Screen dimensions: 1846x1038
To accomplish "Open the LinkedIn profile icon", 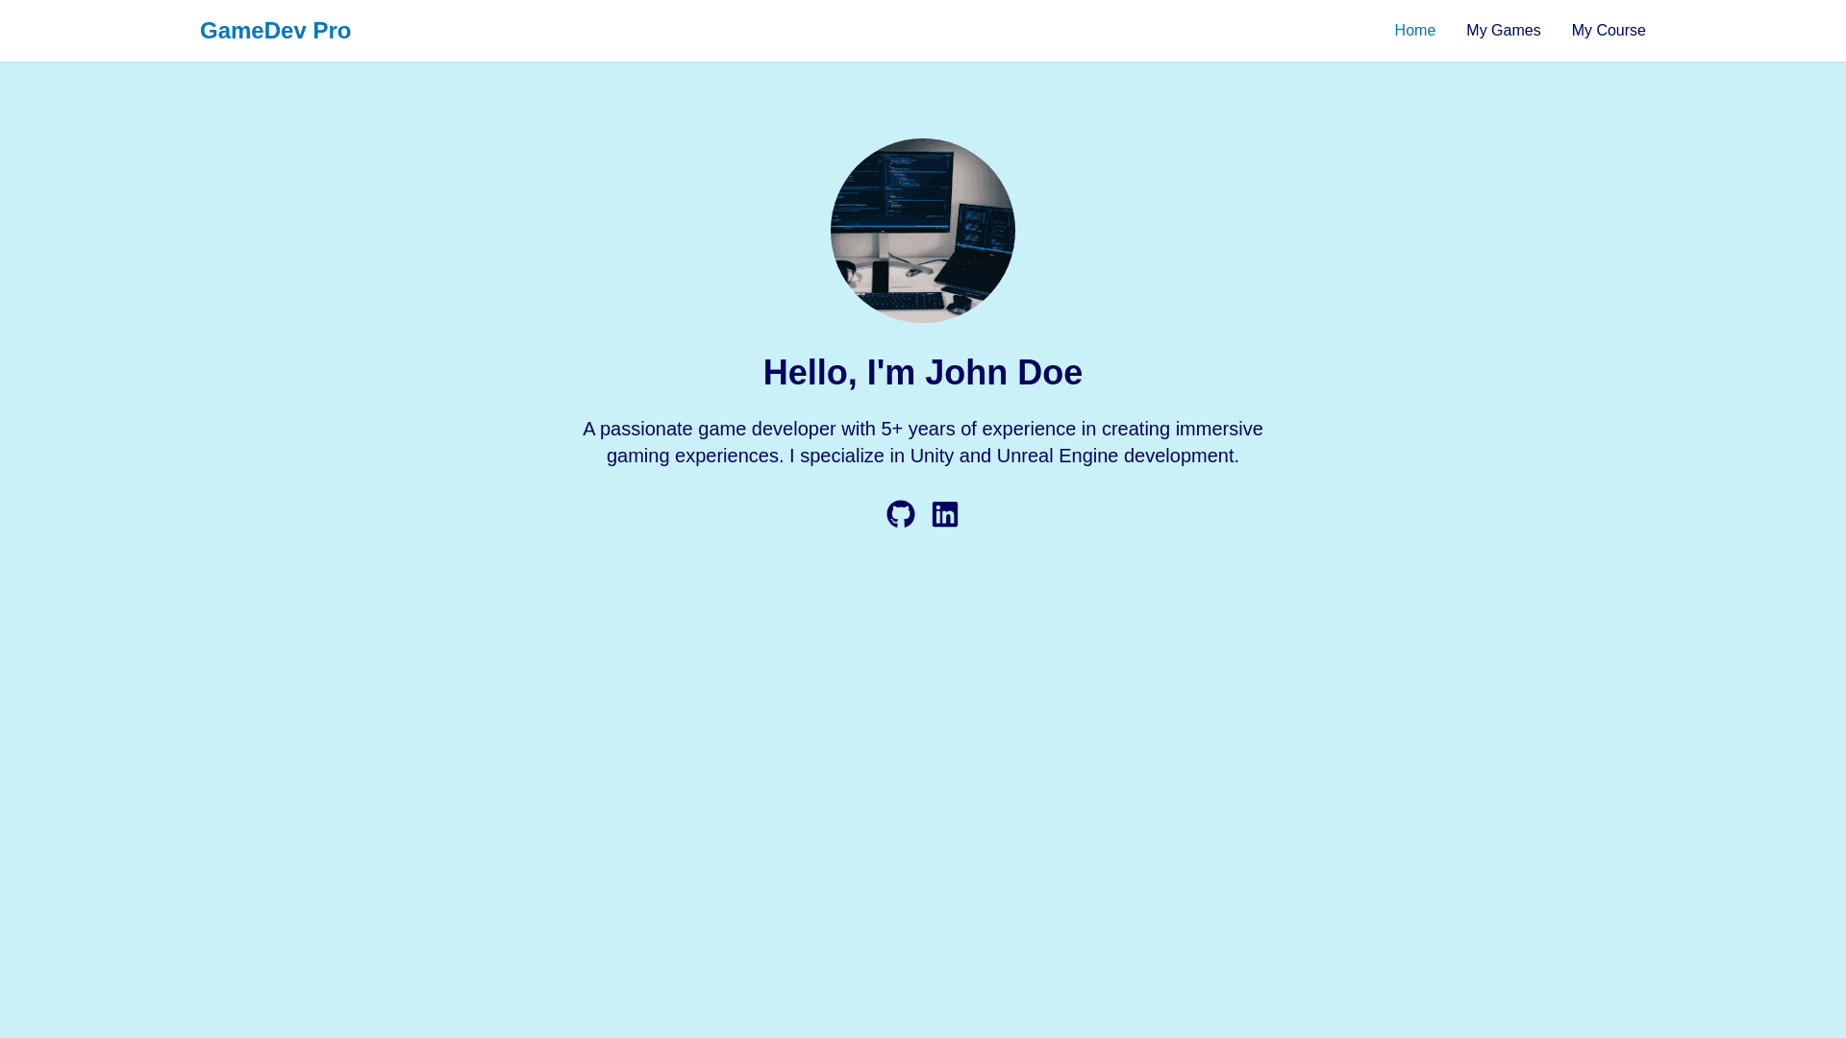I will (x=945, y=514).
